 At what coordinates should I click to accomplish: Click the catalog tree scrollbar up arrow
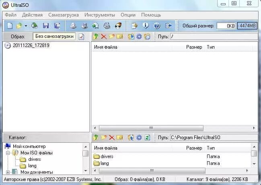86,147
